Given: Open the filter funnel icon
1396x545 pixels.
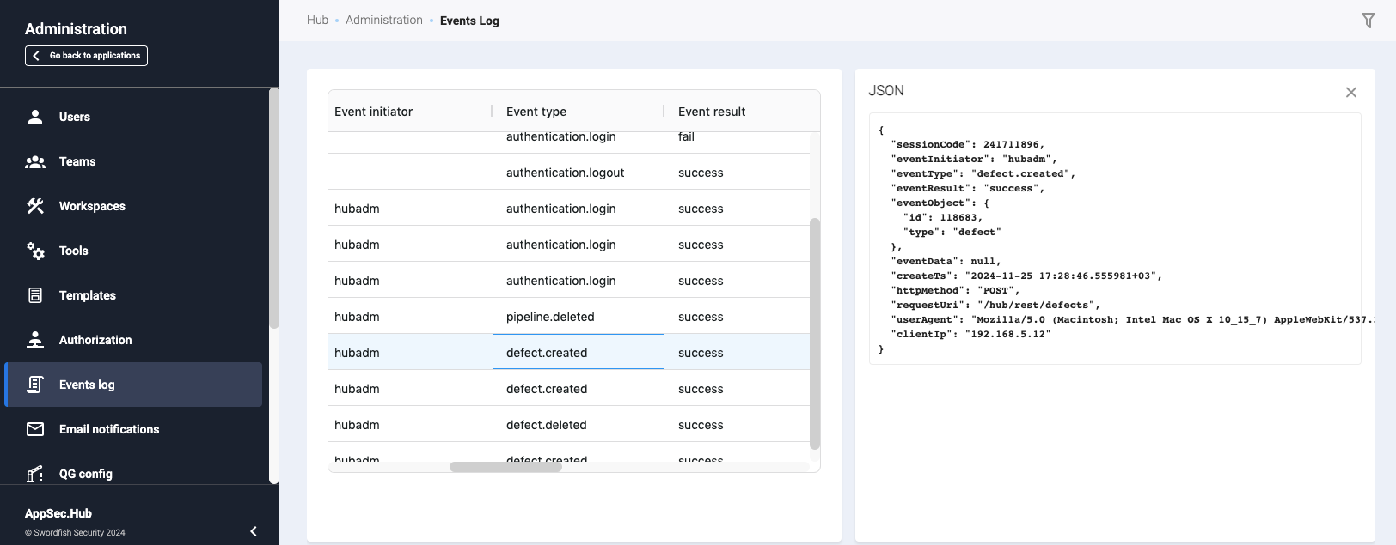Looking at the screenshot, I should 1368,21.
